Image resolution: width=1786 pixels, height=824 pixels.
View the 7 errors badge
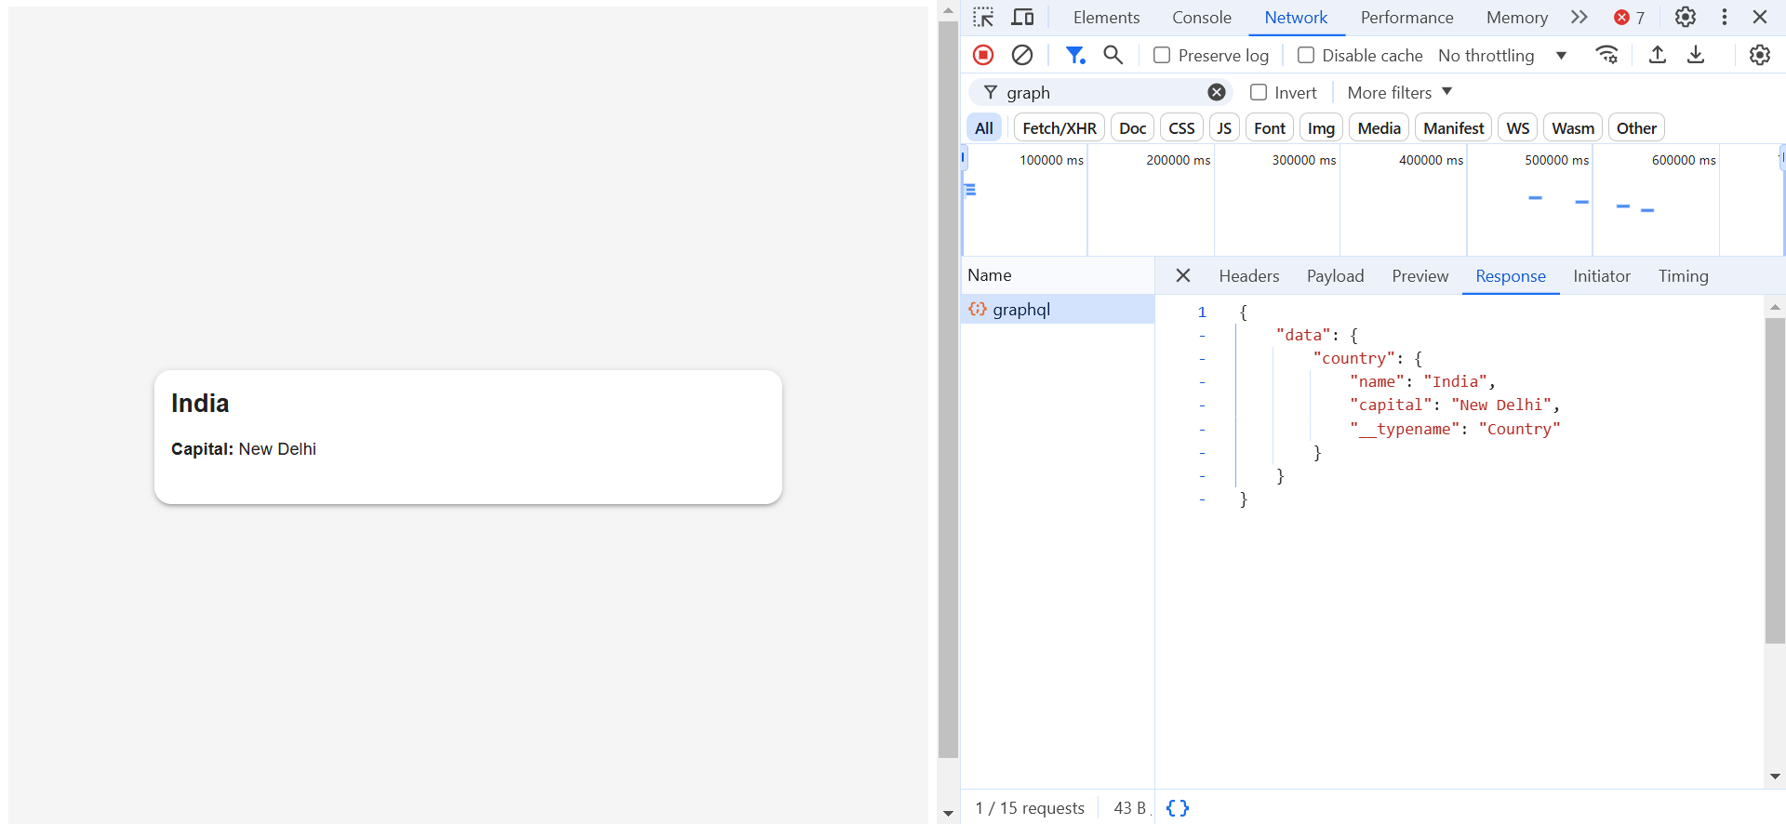coord(1630,18)
